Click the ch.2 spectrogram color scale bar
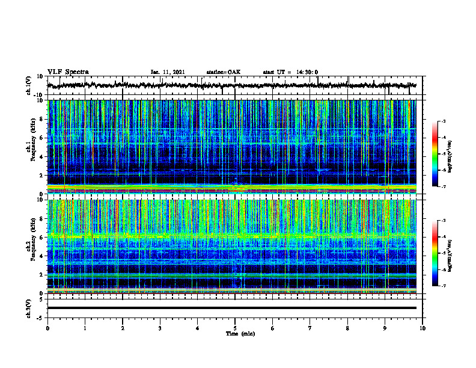476x368 pixels. 435,253
